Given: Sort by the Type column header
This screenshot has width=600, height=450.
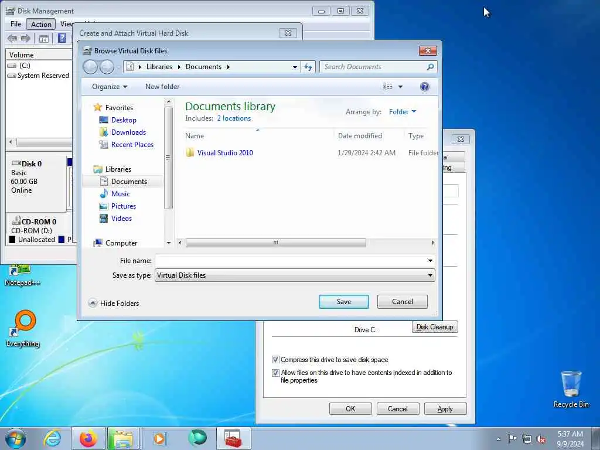Looking at the screenshot, I should click(x=416, y=136).
